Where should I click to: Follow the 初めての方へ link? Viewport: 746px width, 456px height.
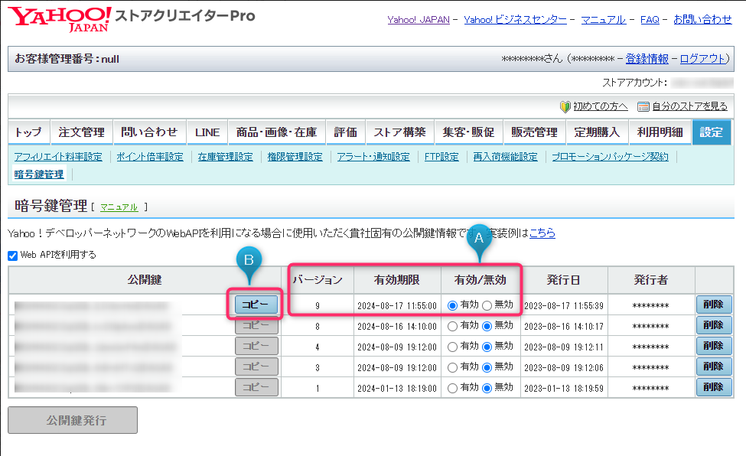click(601, 106)
